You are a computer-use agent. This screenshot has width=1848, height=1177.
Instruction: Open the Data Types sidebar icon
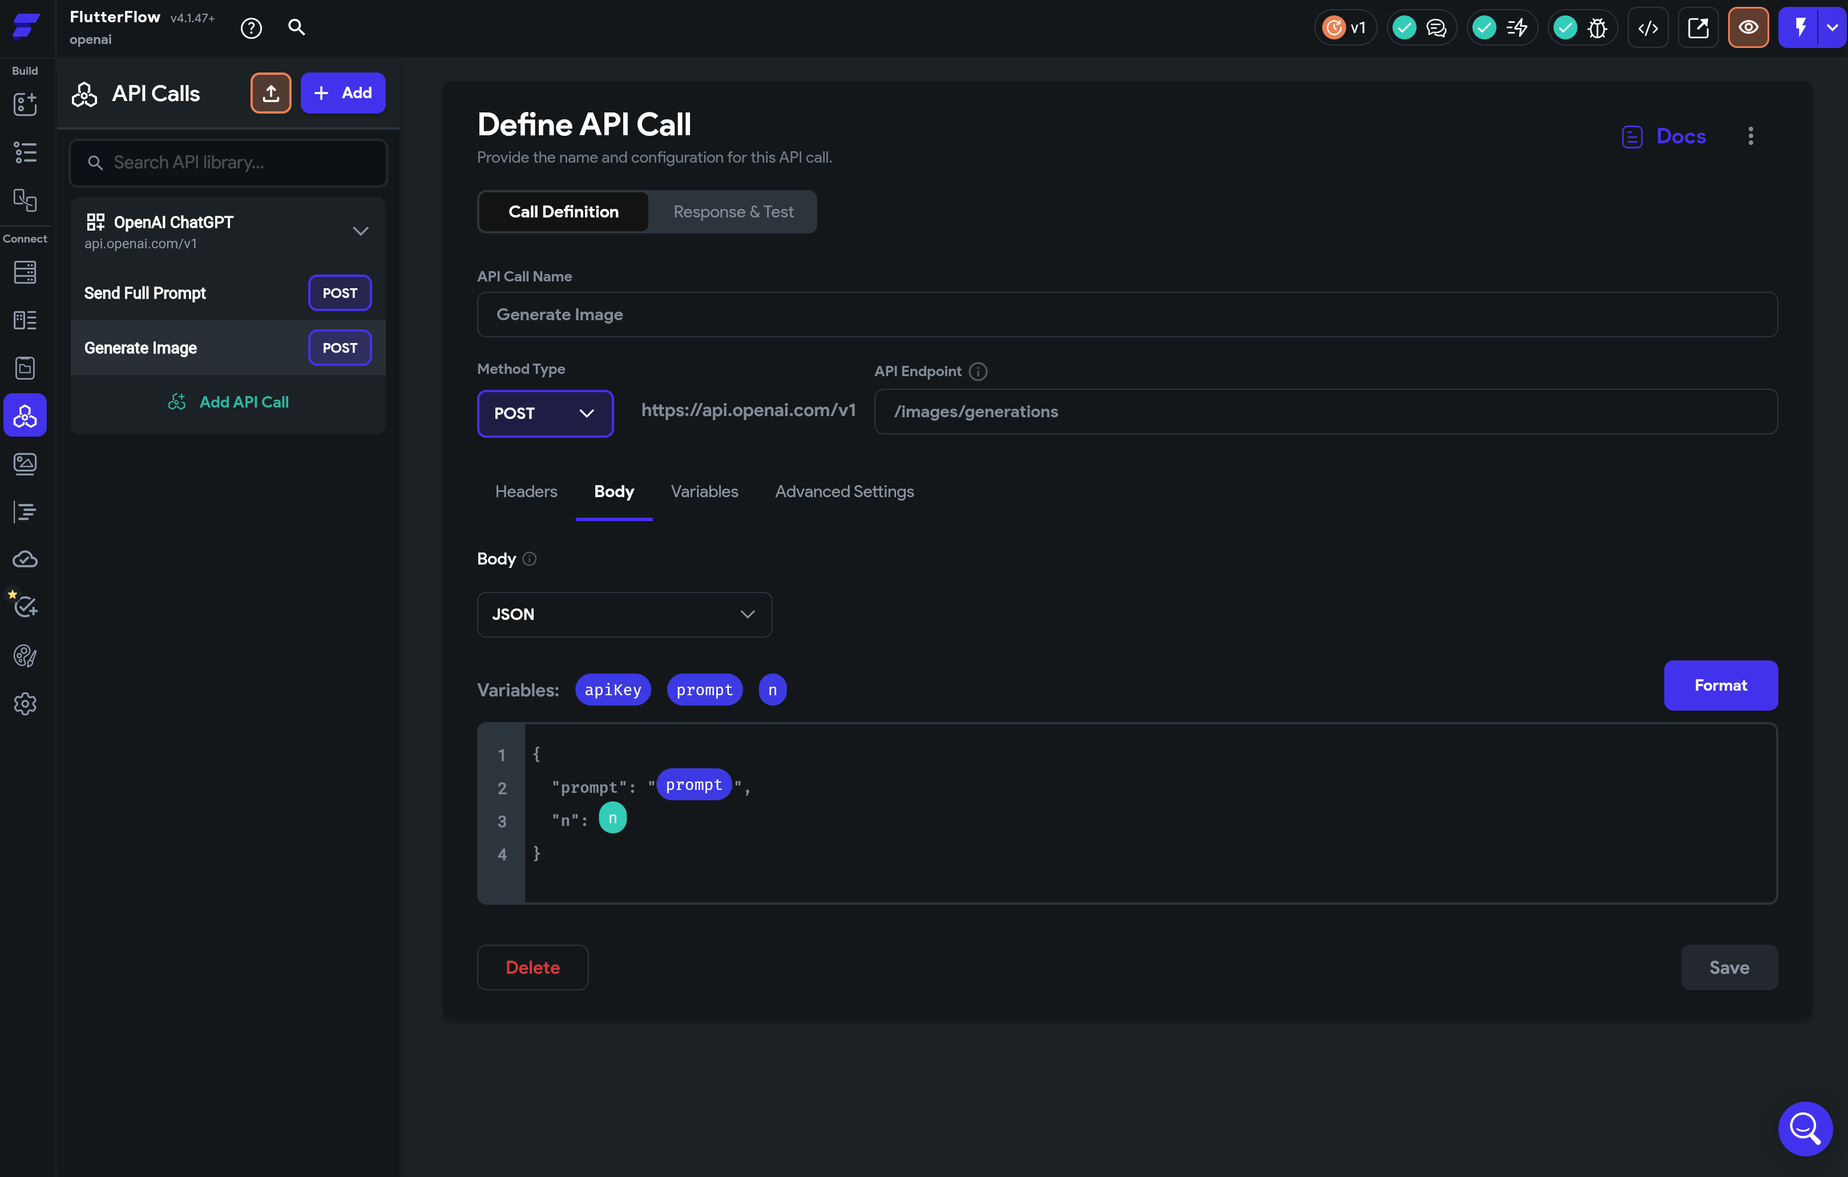pos(25,320)
